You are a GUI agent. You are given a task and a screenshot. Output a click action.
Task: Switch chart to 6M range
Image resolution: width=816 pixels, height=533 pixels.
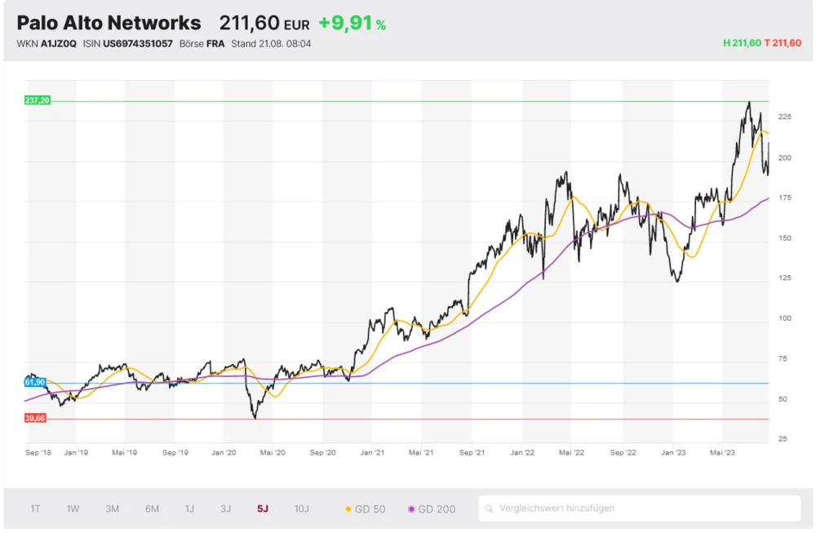[x=152, y=509]
